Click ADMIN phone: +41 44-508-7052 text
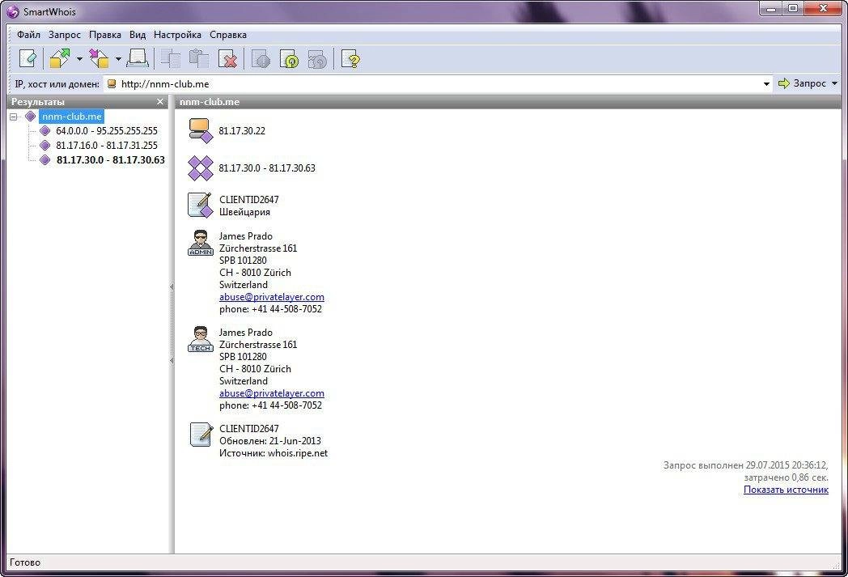 pyautogui.click(x=270, y=309)
